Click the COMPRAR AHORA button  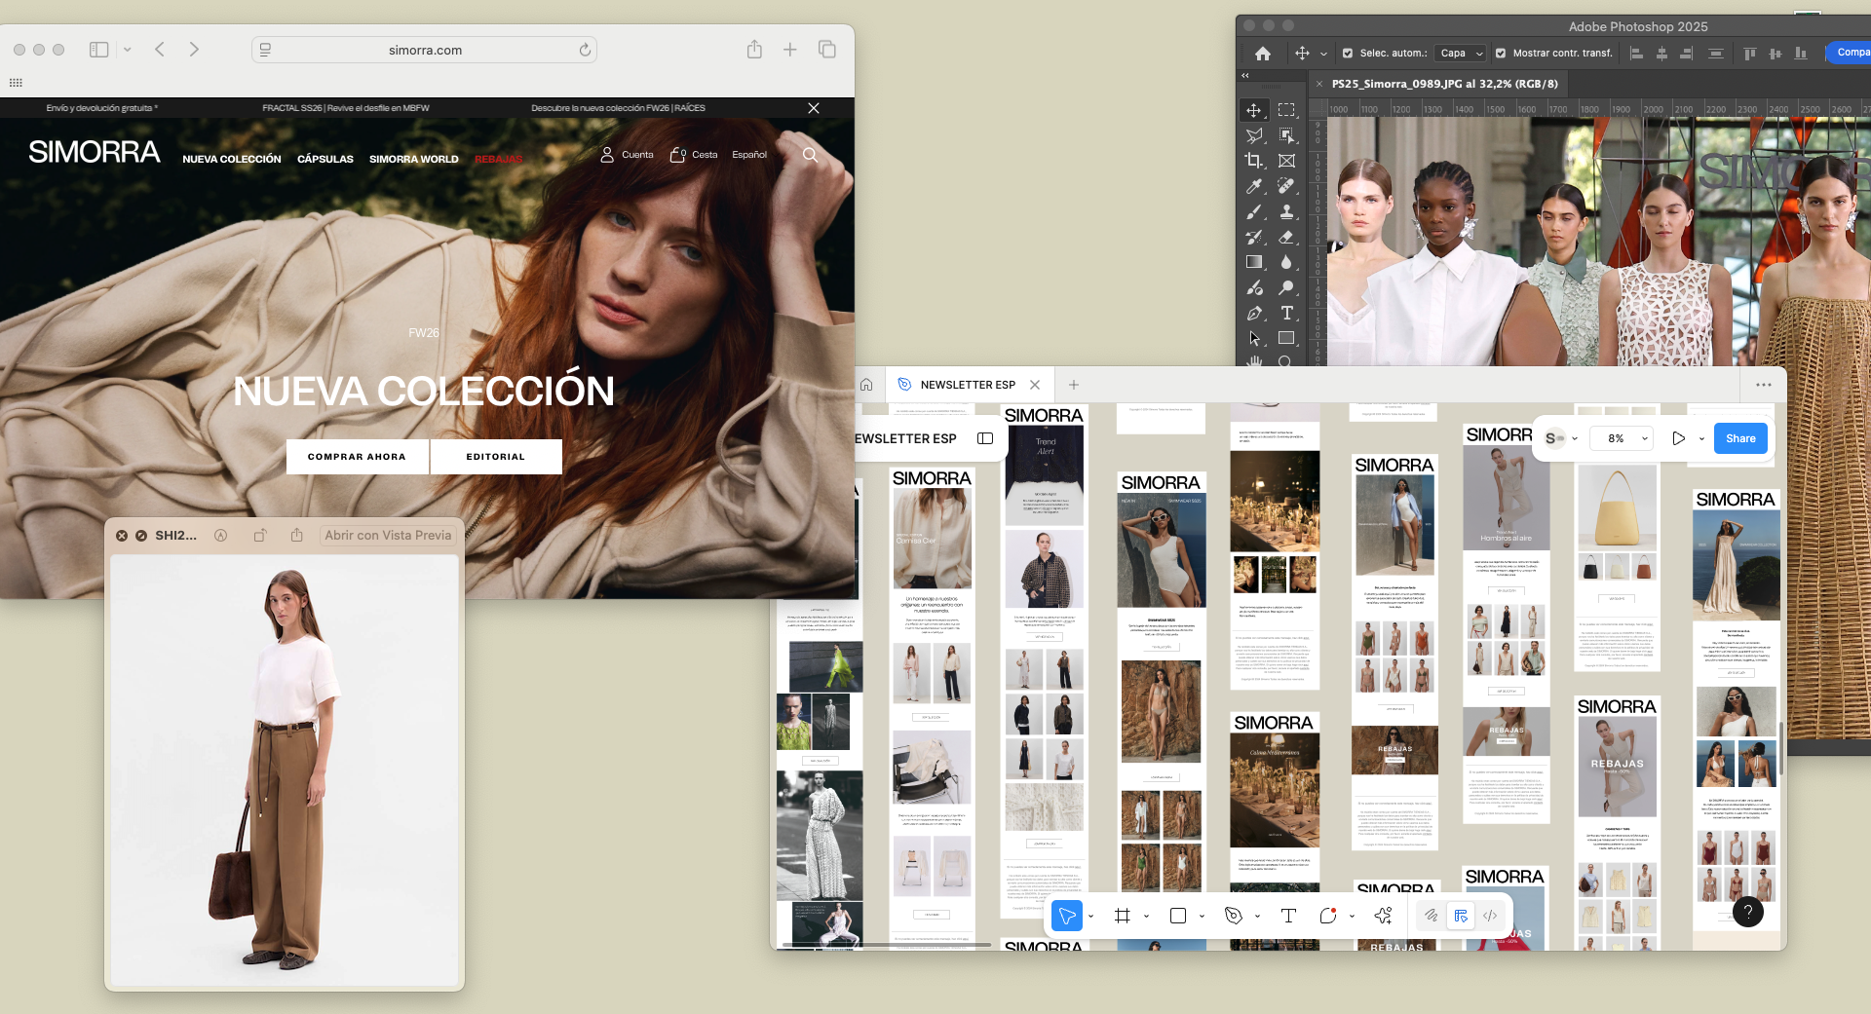(x=357, y=457)
